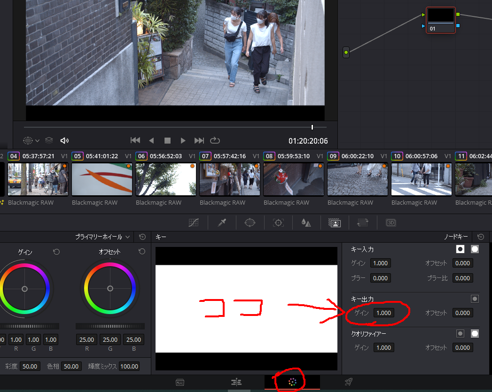Click the Gain blue 1.00 value
This screenshot has width=492, height=392.
(51, 340)
